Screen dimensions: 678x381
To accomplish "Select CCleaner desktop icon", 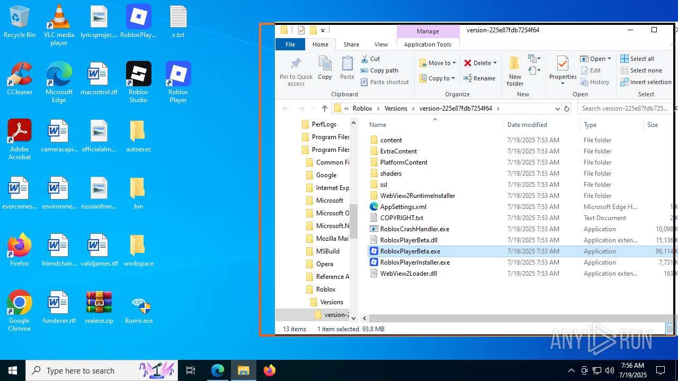I will [x=20, y=79].
